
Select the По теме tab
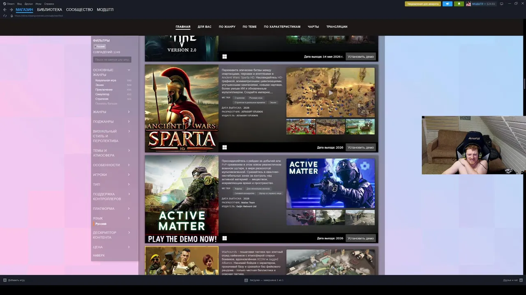click(249, 27)
